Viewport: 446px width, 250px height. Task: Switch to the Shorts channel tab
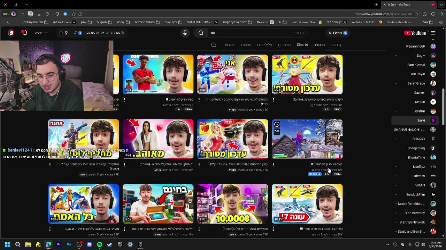302,45
